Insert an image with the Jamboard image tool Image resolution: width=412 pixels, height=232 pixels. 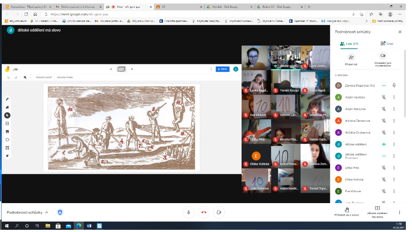tap(7, 131)
